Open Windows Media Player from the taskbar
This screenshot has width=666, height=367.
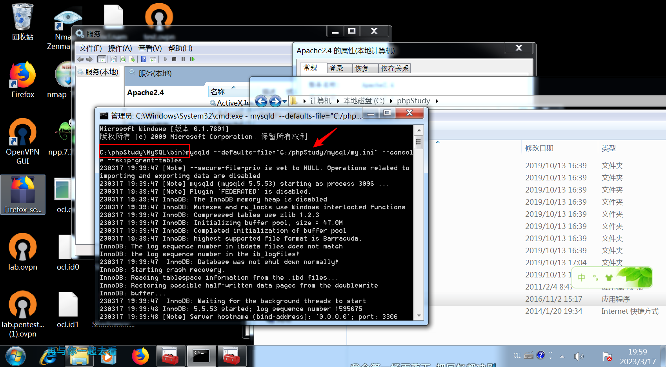pyautogui.click(x=109, y=356)
